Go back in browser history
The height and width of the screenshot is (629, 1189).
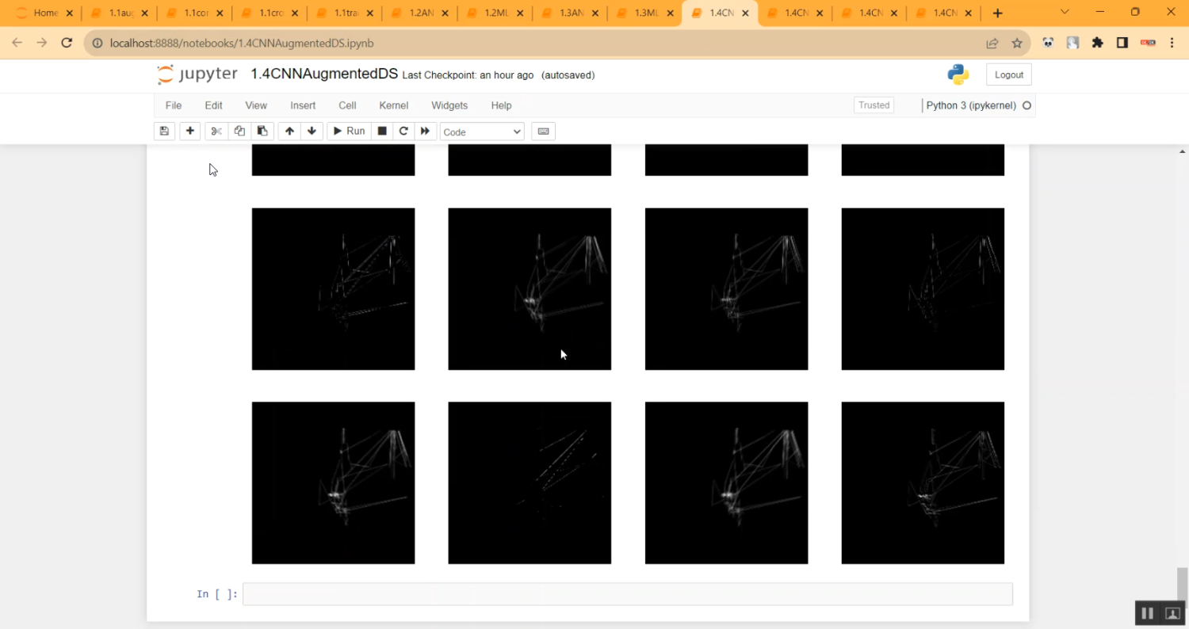pos(17,43)
